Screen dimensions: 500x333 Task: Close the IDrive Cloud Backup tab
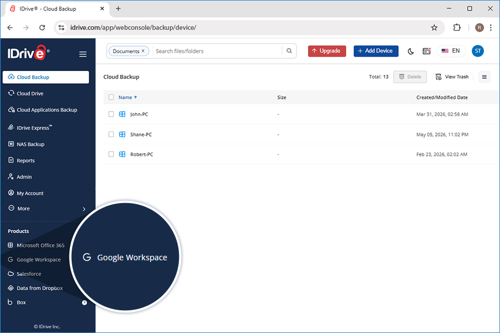tap(102, 9)
